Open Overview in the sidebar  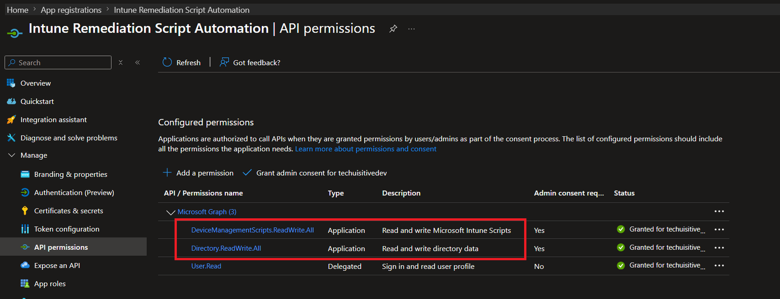[x=36, y=83]
